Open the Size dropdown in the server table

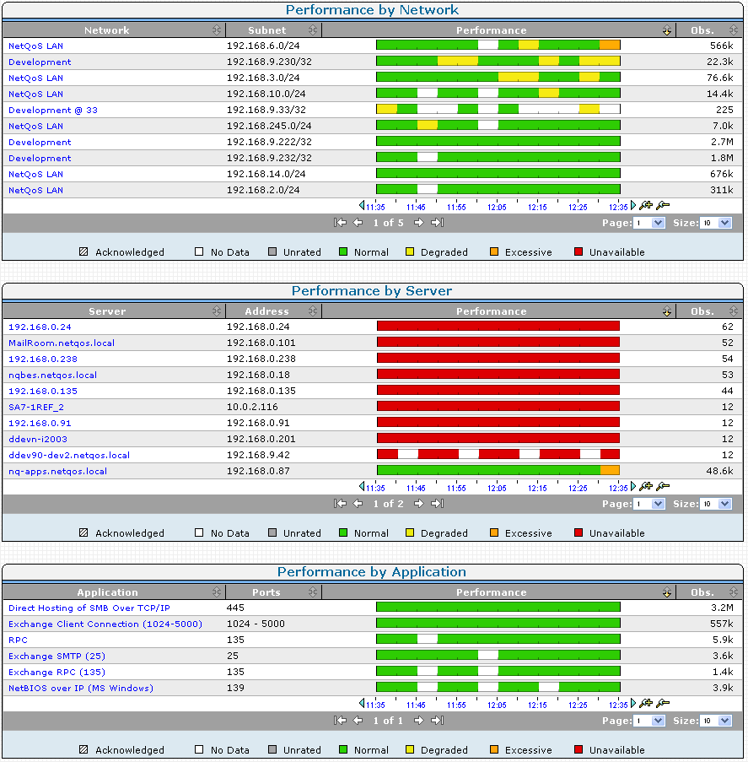coord(717,504)
